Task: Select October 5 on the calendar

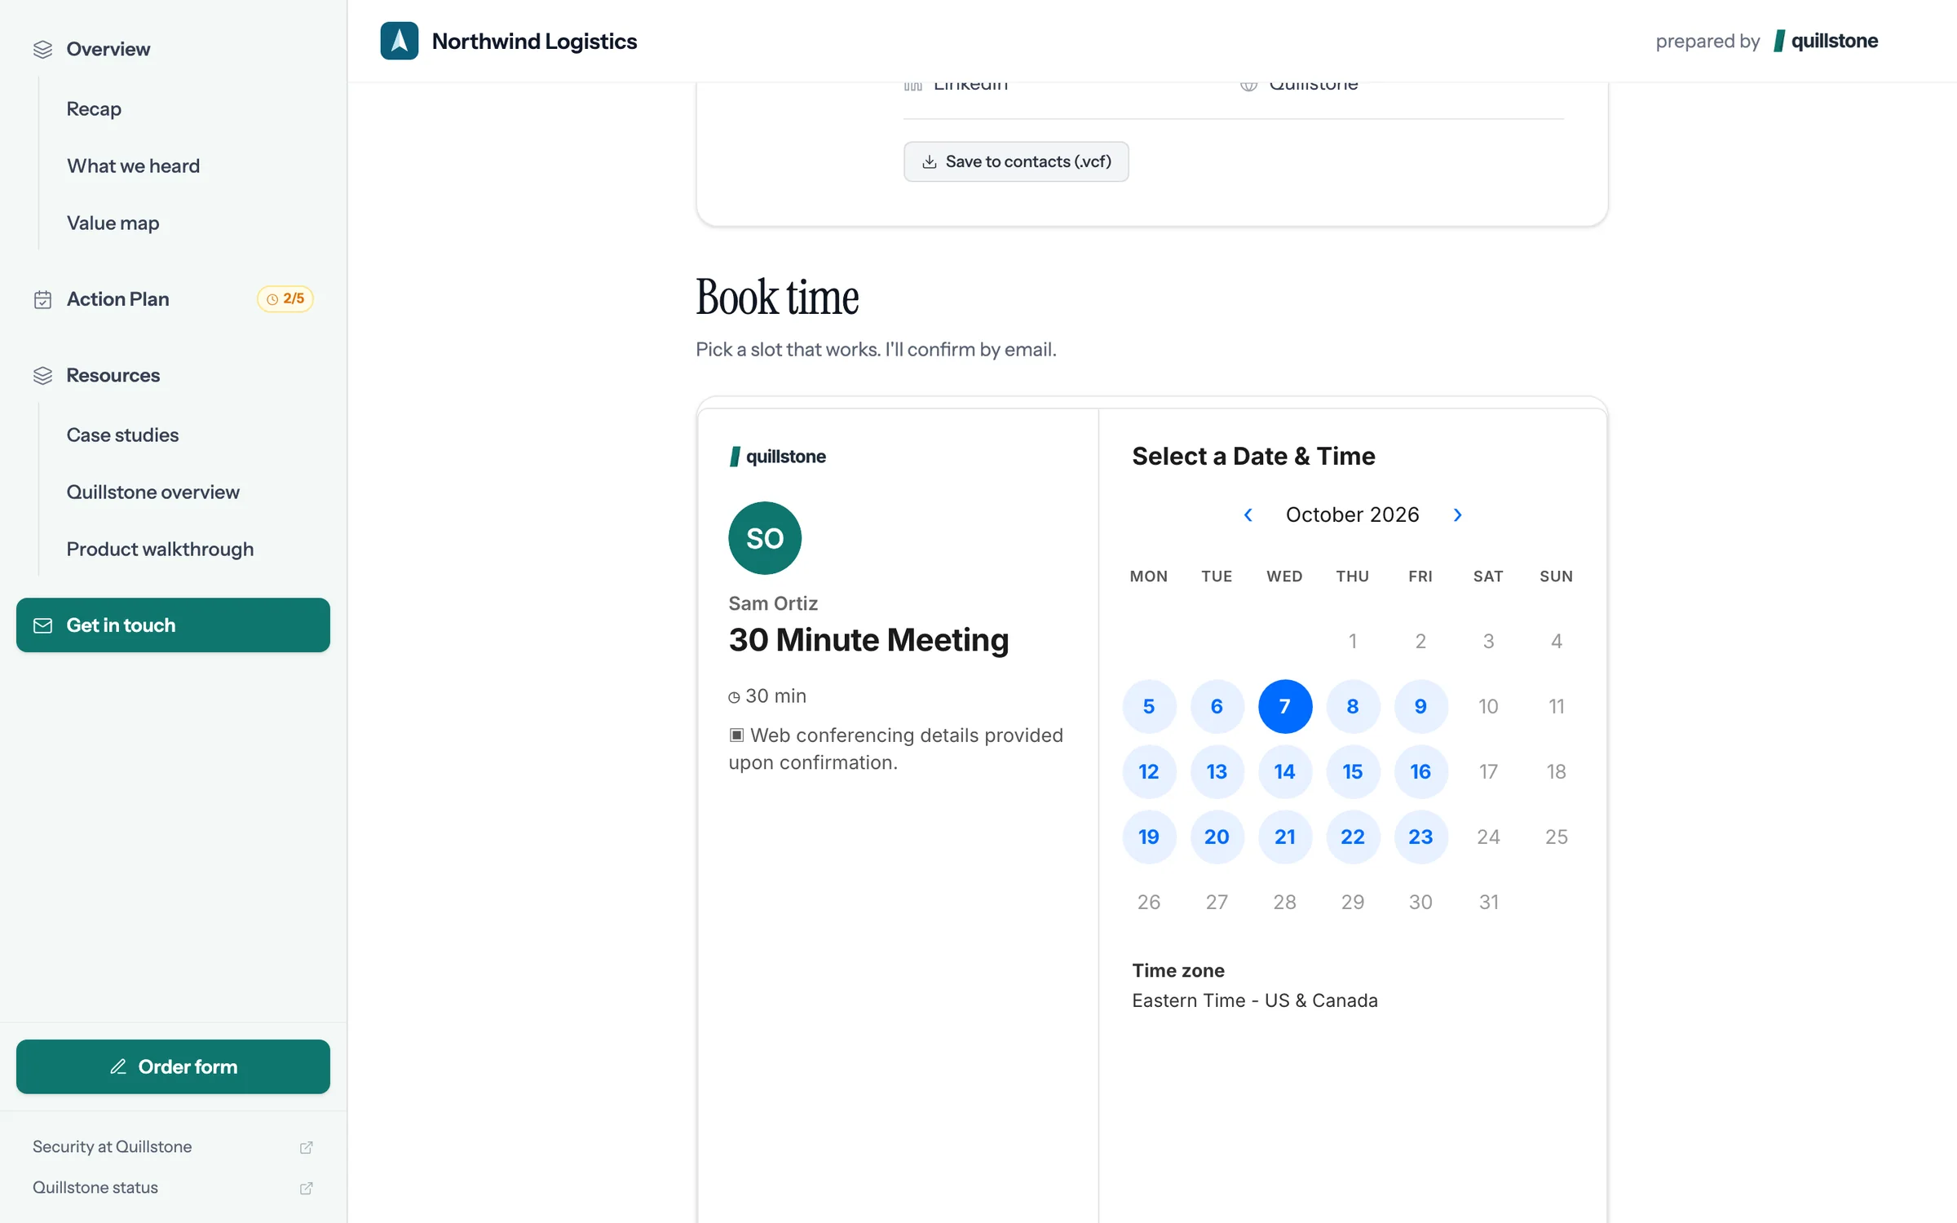Action: (1149, 706)
